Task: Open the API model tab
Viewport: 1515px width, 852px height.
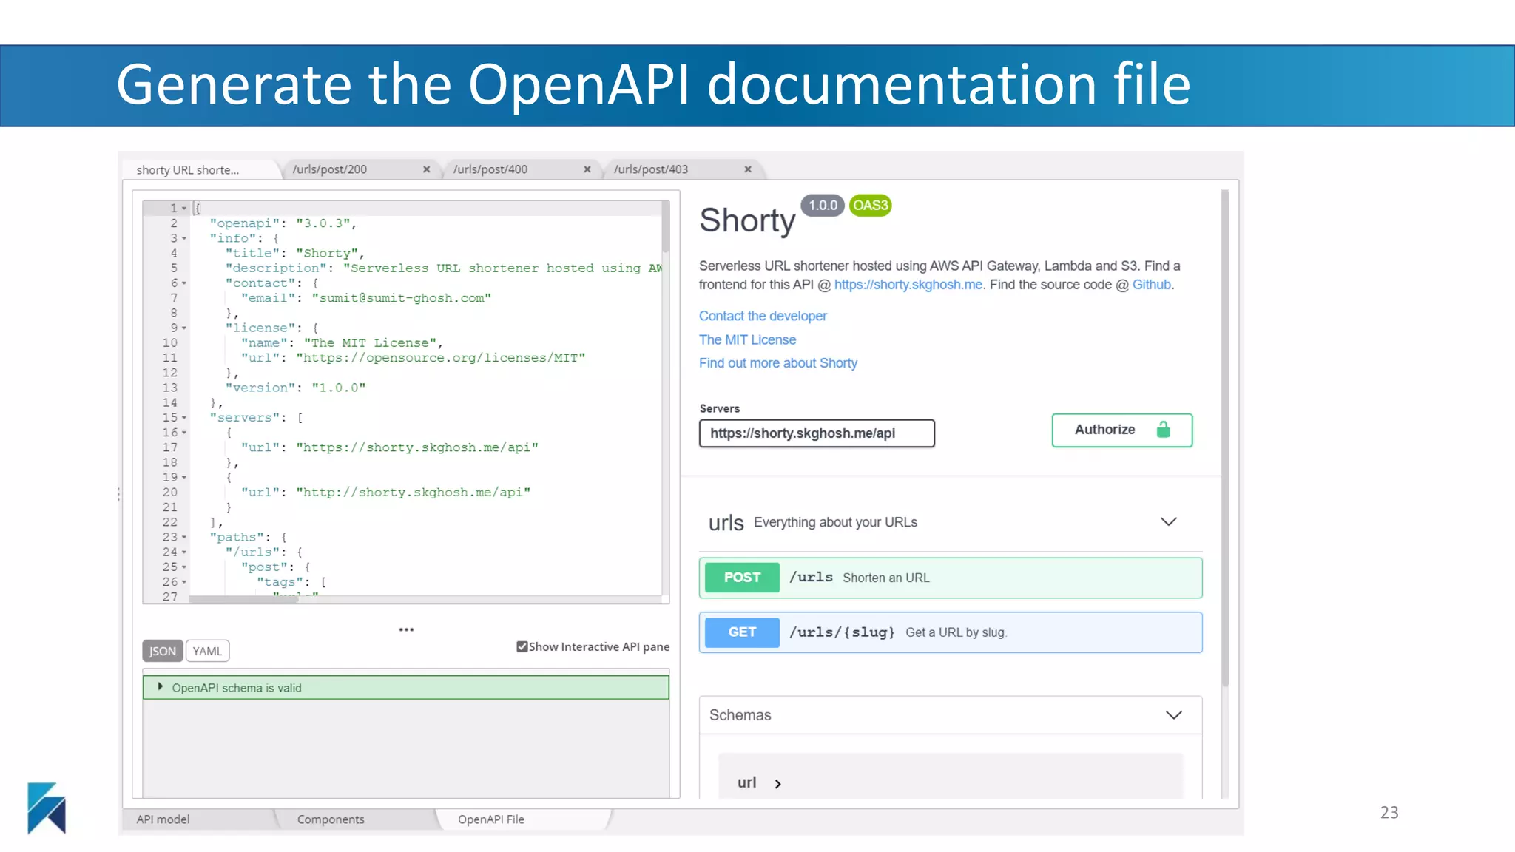Action: [x=163, y=819]
